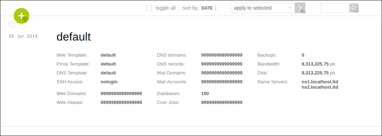Image resolution: width=382 pixels, height=136 pixels.
Task: Click the toggle all label
Action: tap(165, 8)
